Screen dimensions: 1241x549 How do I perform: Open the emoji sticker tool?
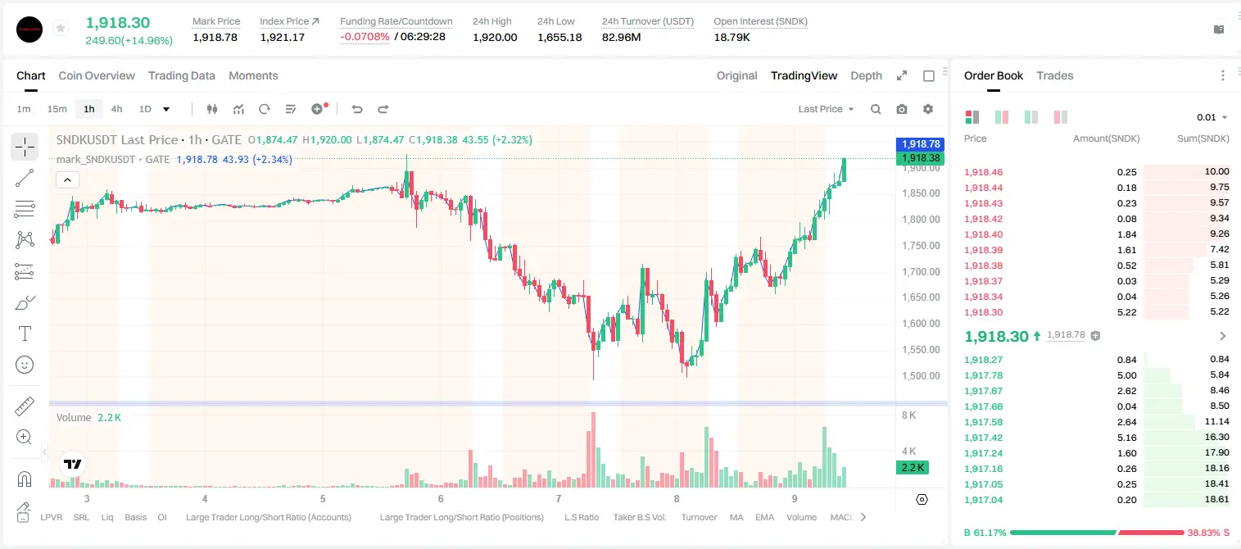[25, 365]
